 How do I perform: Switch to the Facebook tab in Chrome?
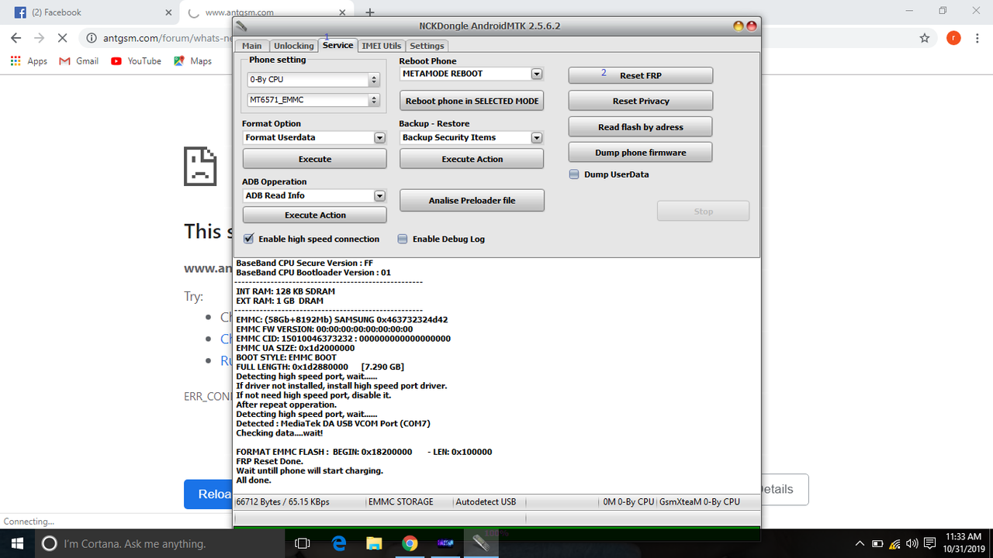click(89, 12)
